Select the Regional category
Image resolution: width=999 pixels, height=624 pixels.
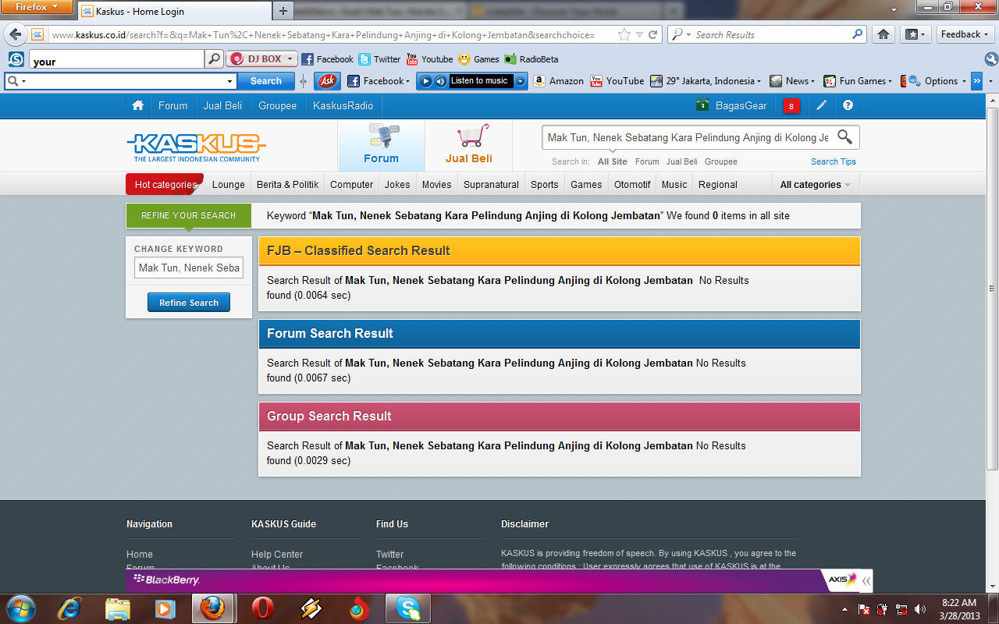coord(718,185)
